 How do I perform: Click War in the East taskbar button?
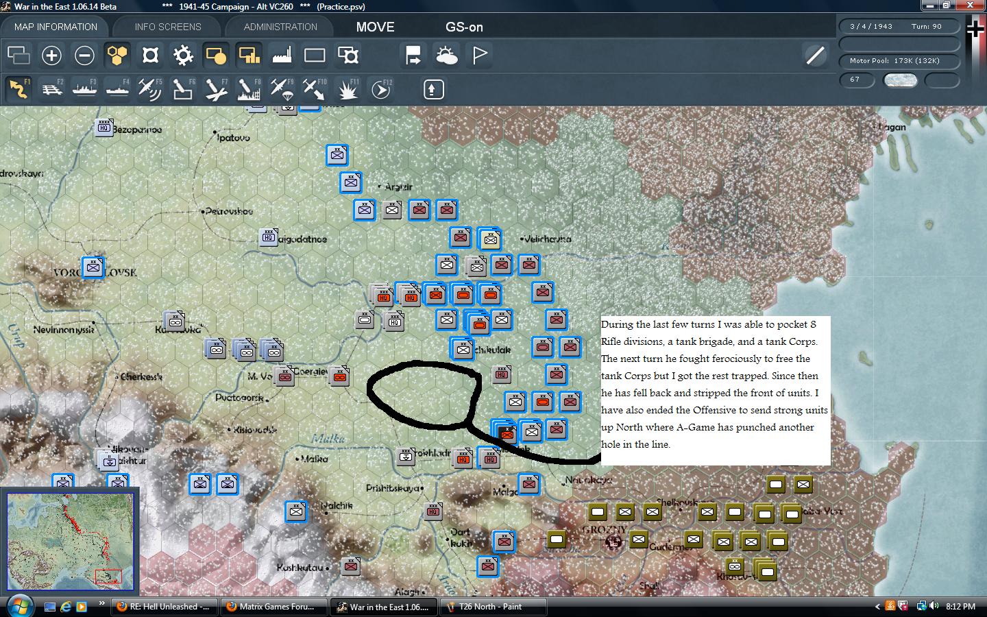tap(384, 607)
